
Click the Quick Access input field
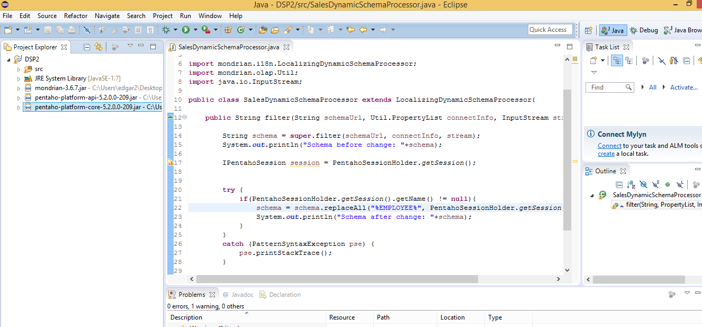(550, 30)
